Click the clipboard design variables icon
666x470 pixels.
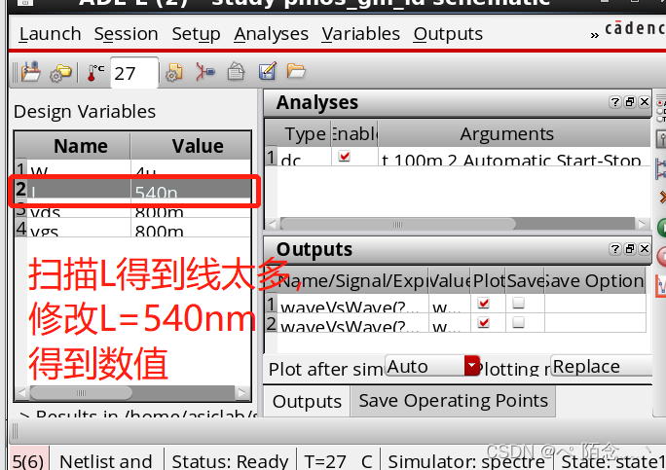236,71
